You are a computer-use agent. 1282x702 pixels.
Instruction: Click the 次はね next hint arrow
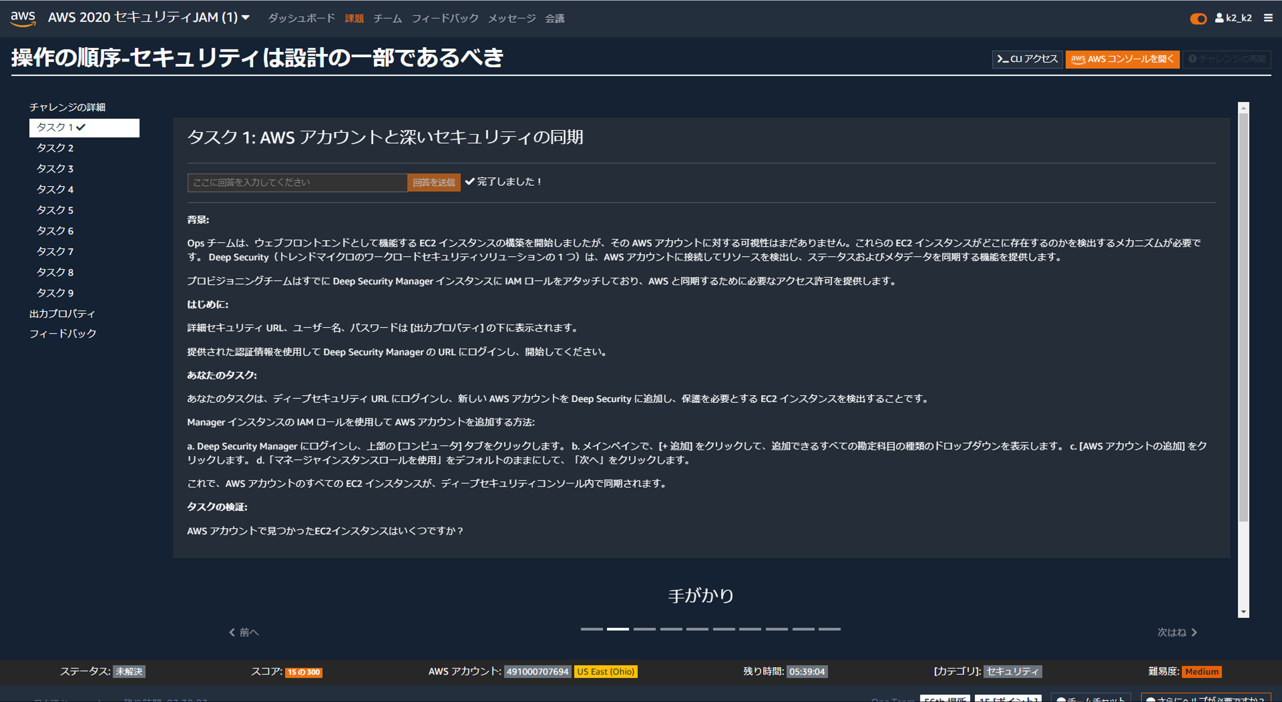point(1177,633)
